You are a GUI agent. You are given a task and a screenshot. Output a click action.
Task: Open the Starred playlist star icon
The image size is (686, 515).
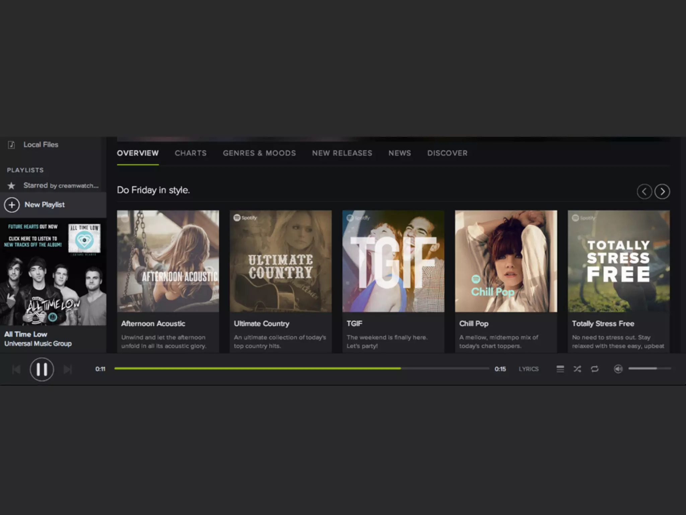[11, 185]
